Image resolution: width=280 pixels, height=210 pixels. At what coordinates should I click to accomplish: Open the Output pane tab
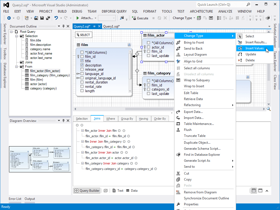click(x=30, y=199)
